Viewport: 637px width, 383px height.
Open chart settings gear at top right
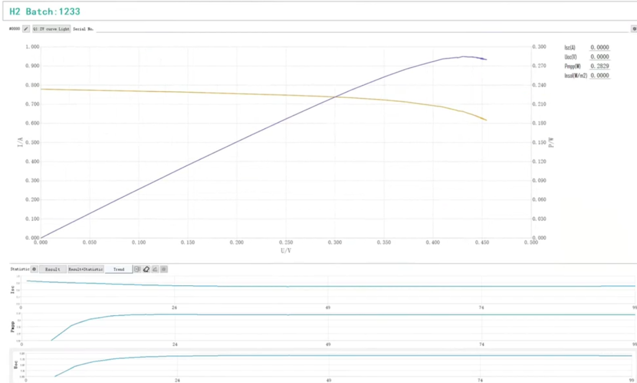[x=634, y=28]
